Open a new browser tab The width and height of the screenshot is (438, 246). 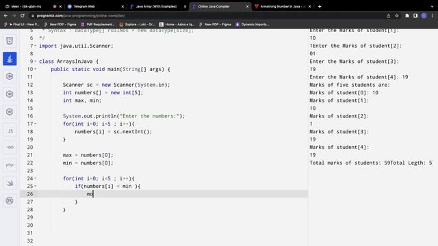coord(320,6)
